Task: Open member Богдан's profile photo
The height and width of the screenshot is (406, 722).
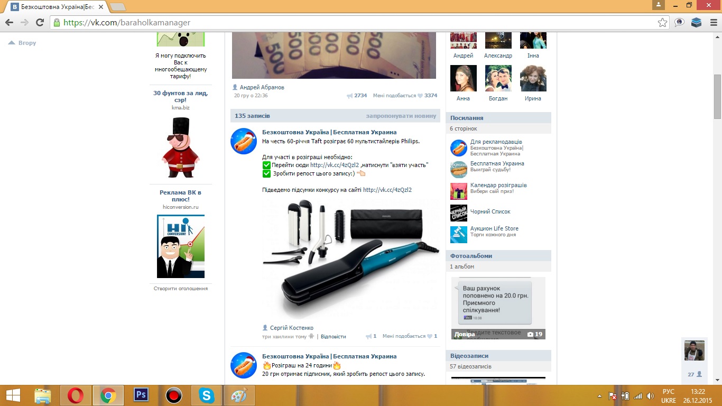Action: 498,78
